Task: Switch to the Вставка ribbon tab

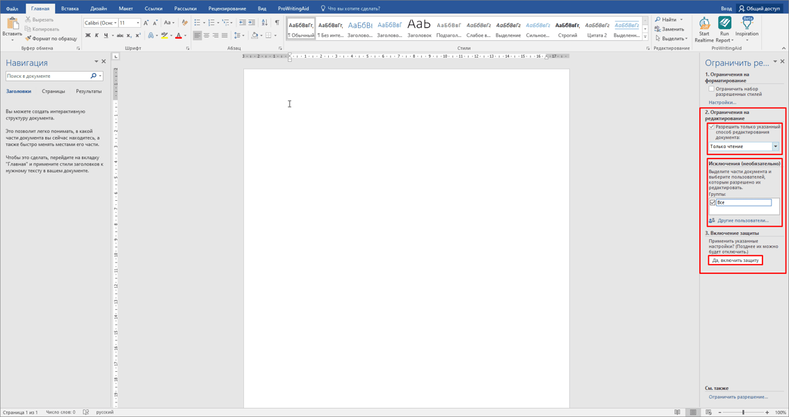Action: pyautogui.click(x=70, y=8)
